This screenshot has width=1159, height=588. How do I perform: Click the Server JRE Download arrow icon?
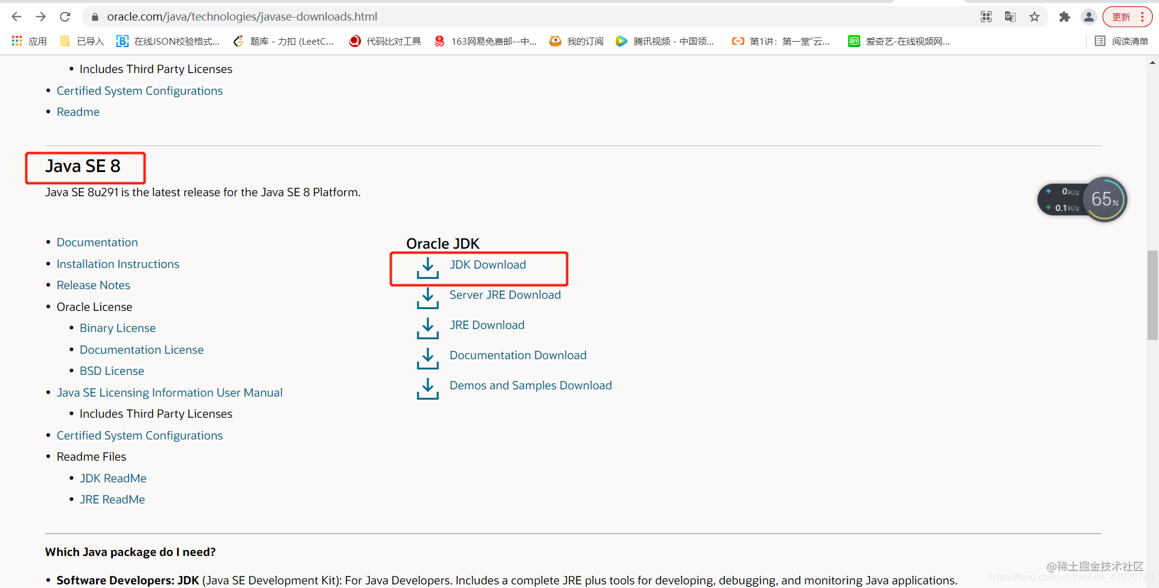[x=428, y=298]
